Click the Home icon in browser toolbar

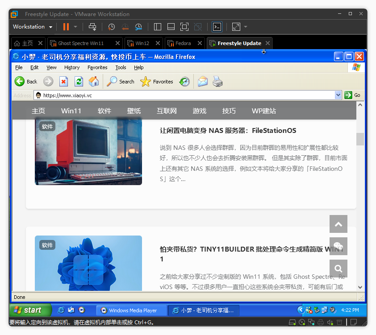point(94,81)
